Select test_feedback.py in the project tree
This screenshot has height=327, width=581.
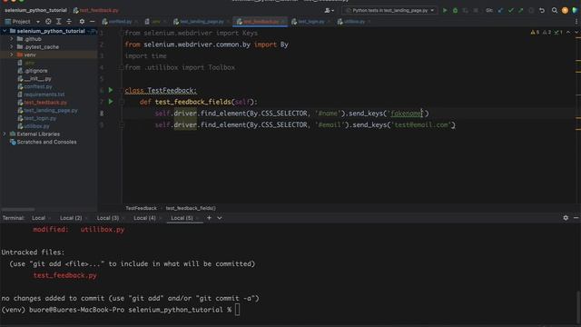tap(45, 103)
